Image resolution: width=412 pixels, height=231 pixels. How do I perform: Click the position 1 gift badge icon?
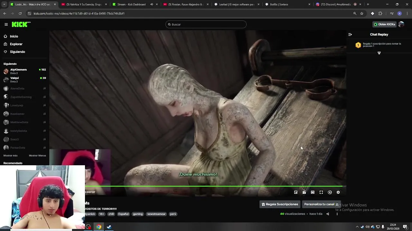pyautogui.click(x=358, y=45)
